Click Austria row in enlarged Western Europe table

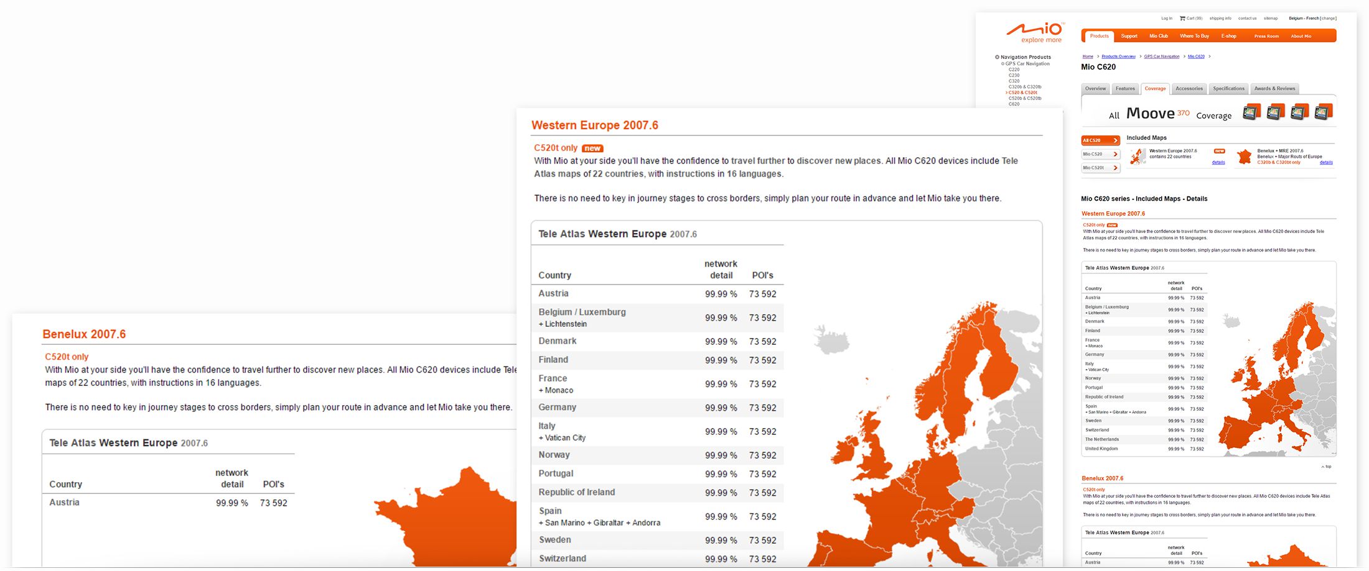point(657,294)
